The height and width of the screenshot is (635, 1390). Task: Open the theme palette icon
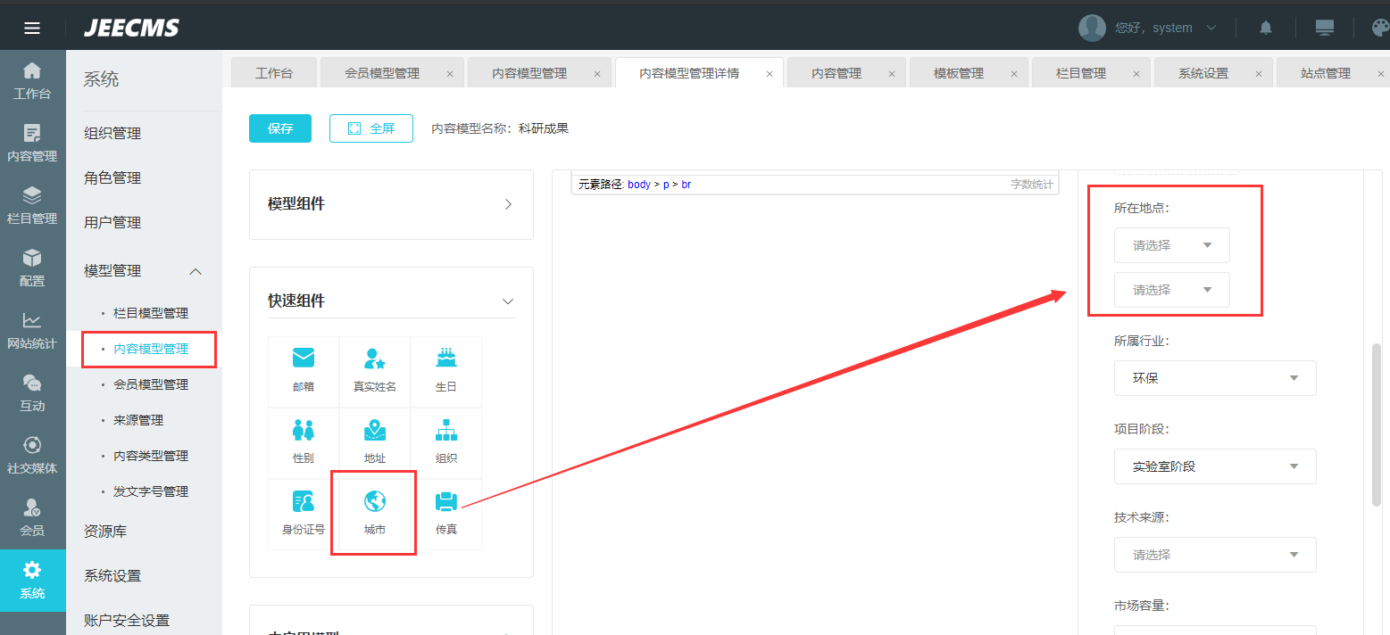(x=1380, y=28)
